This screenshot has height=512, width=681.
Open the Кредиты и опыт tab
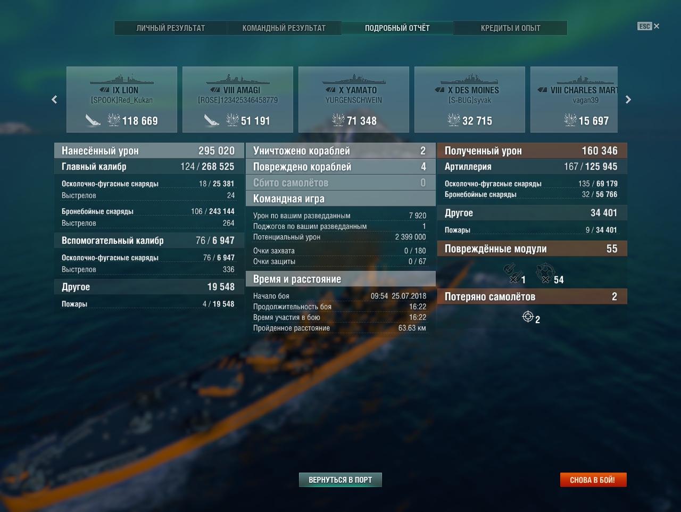click(511, 28)
